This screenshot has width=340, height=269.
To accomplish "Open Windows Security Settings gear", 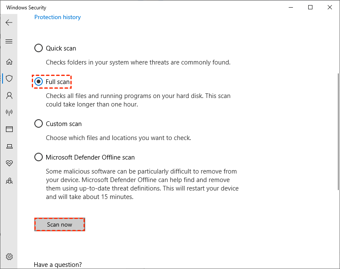I will [x=9, y=257].
